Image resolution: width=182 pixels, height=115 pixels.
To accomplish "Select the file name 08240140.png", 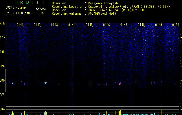I will click(x=16, y=8).
